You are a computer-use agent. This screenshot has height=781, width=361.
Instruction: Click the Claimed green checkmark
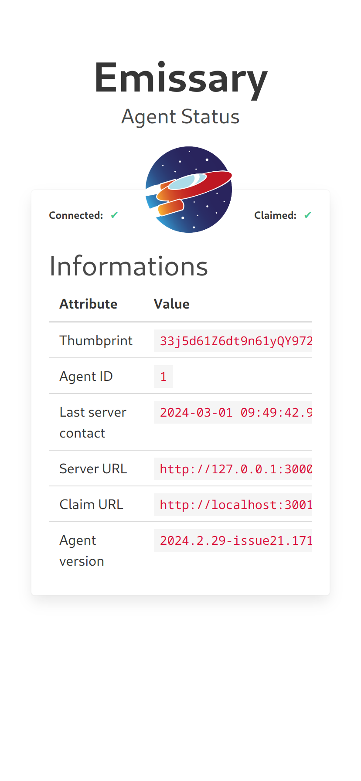308,215
